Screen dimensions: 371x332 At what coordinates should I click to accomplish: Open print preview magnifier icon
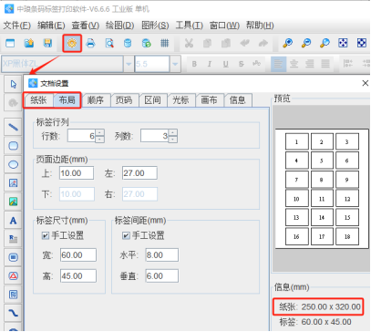109,43
